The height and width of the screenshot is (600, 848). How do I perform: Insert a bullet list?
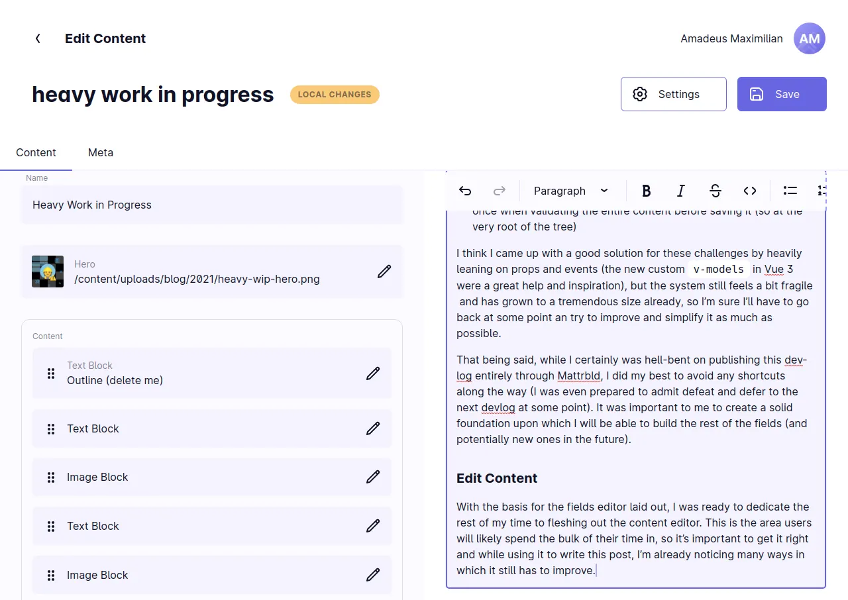click(x=790, y=191)
